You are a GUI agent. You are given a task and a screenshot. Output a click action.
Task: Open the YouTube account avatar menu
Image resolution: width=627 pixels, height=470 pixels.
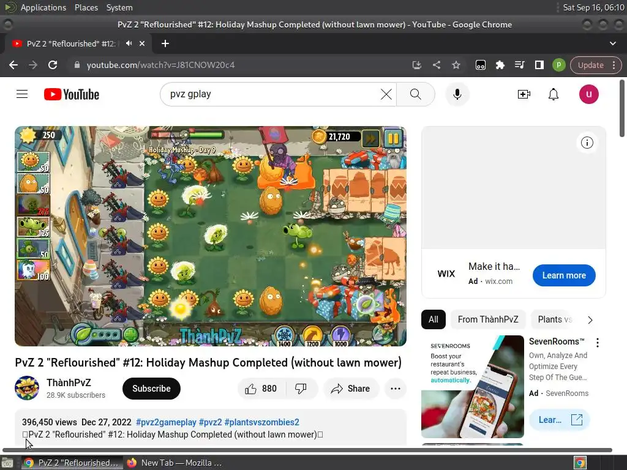[x=588, y=94]
